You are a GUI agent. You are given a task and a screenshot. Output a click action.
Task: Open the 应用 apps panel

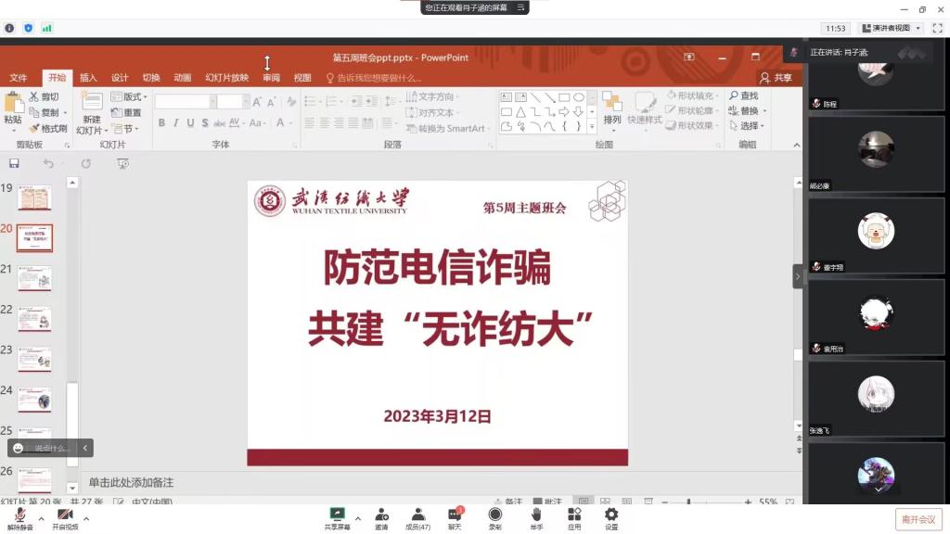pyautogui.click(x=574, y=518)
